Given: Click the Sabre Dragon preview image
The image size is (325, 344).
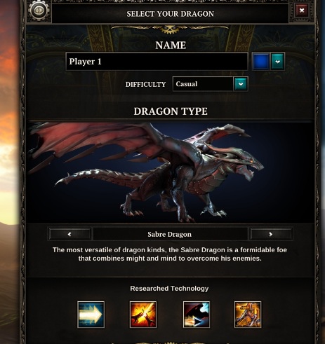Looking at the screenshot, I should [170, 172].
